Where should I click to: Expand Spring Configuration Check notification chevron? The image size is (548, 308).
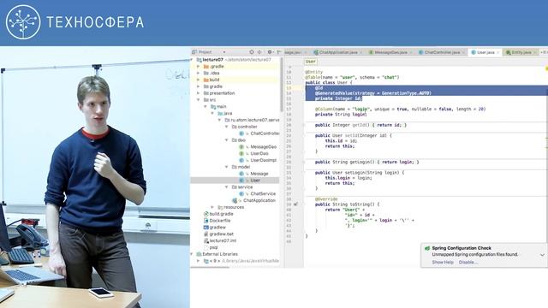(542, 255)
